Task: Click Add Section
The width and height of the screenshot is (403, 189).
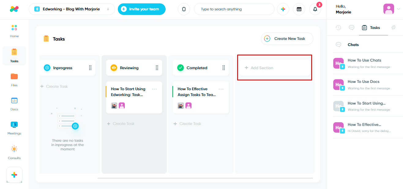Action: (x=275, y=68)
